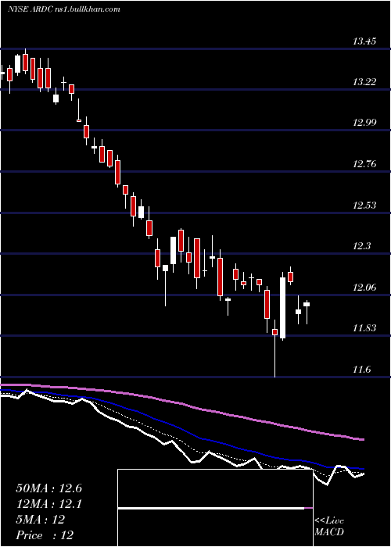The height and width of the screenshot is (547, 391).
Task: Click the Price : 12 readout
Action: click(x=45, y=535)
